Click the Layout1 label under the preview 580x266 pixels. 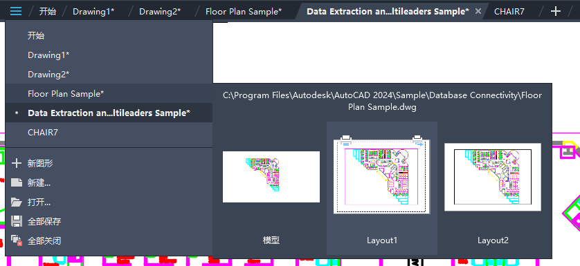click(x=382, y=240)
